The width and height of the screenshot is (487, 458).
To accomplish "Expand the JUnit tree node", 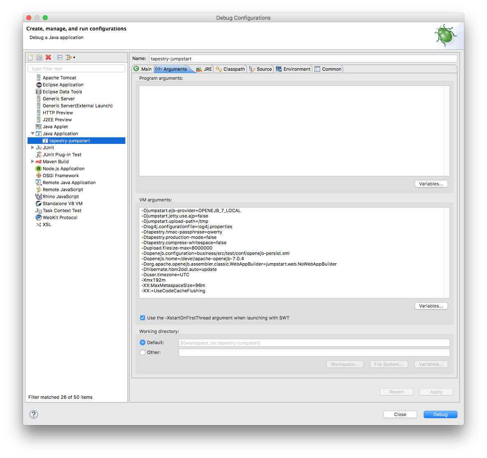I will click(32, 148).
